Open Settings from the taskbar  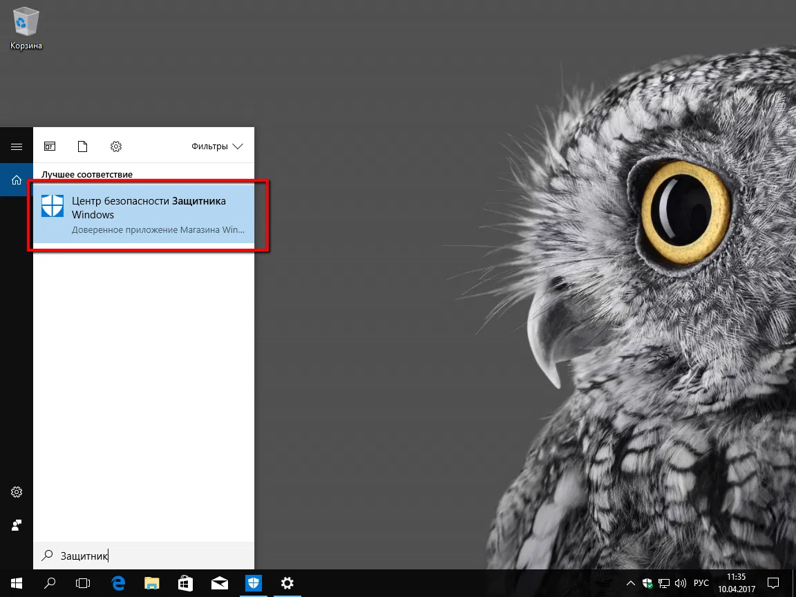click(287, 582)
